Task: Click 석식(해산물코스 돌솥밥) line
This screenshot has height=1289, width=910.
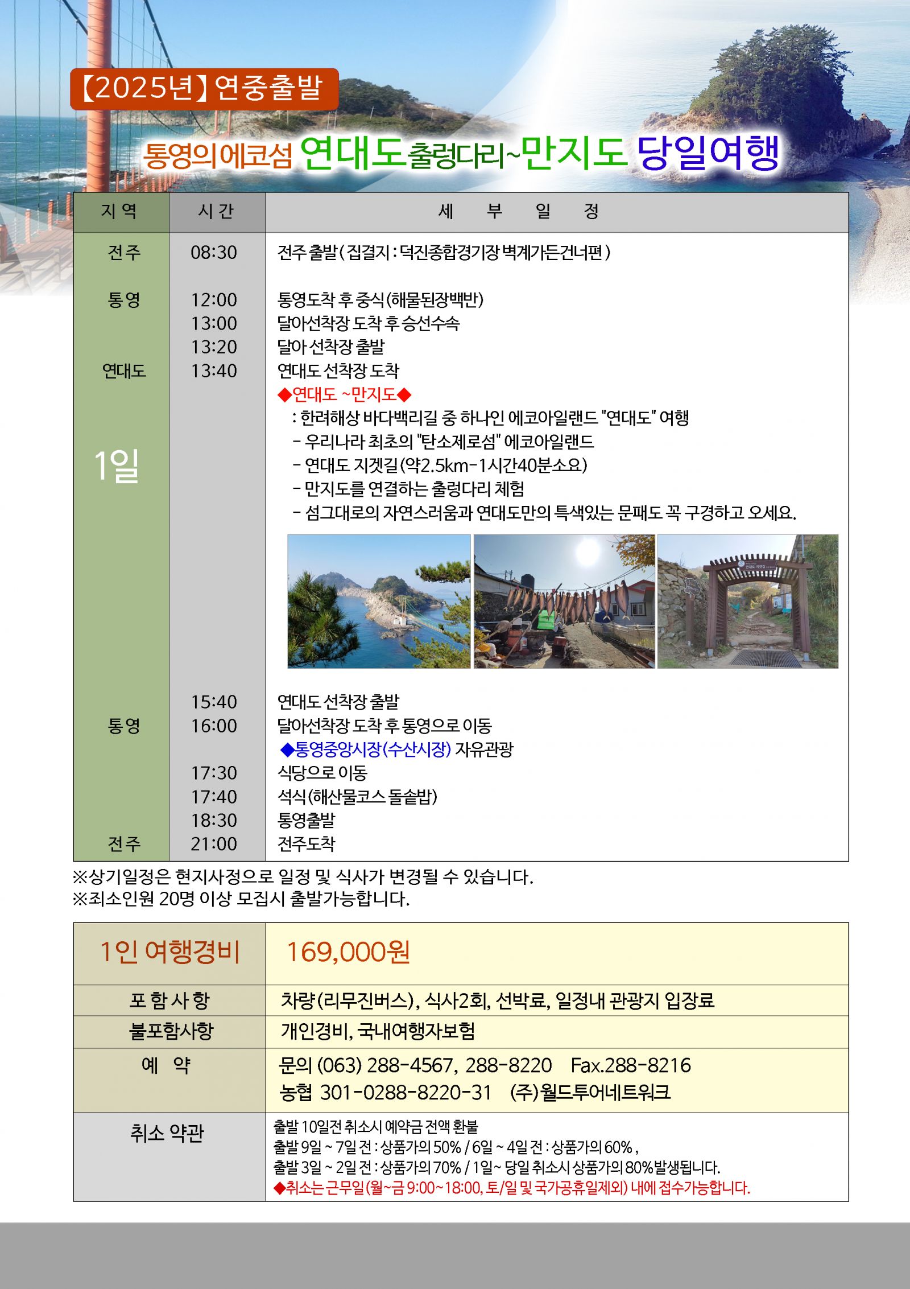Action: pos(357,797)
